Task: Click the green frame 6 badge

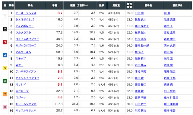Action: click(5, 81)
